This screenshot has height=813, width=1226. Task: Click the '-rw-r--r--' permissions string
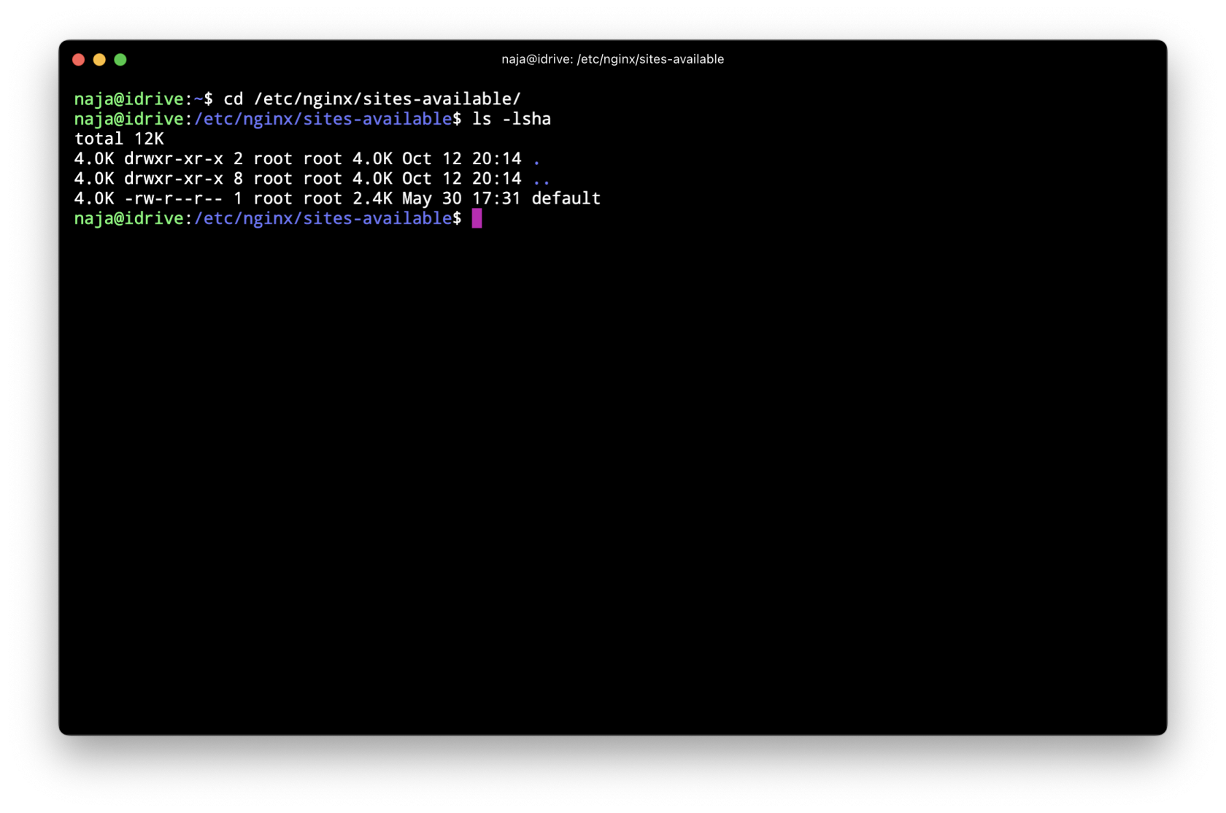[x=174, y=199]
